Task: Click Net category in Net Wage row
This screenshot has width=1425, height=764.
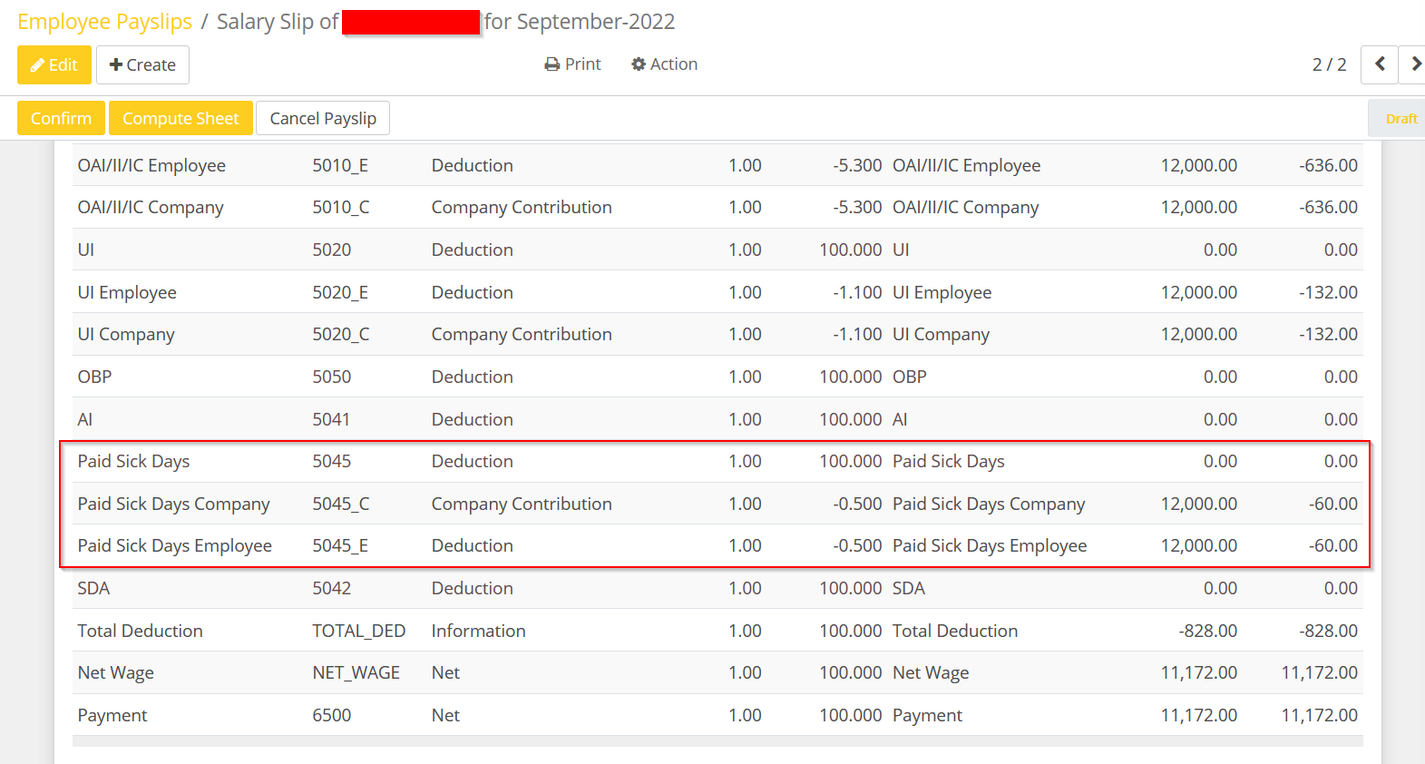Action: coord(445,672)
